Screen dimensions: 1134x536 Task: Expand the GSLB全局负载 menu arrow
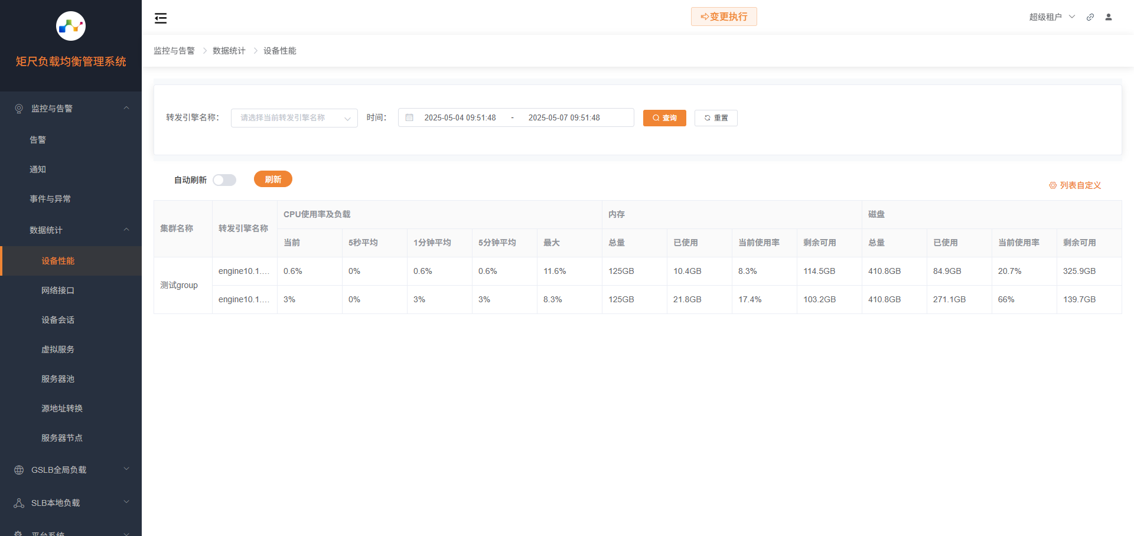click(x=126, y=469)
